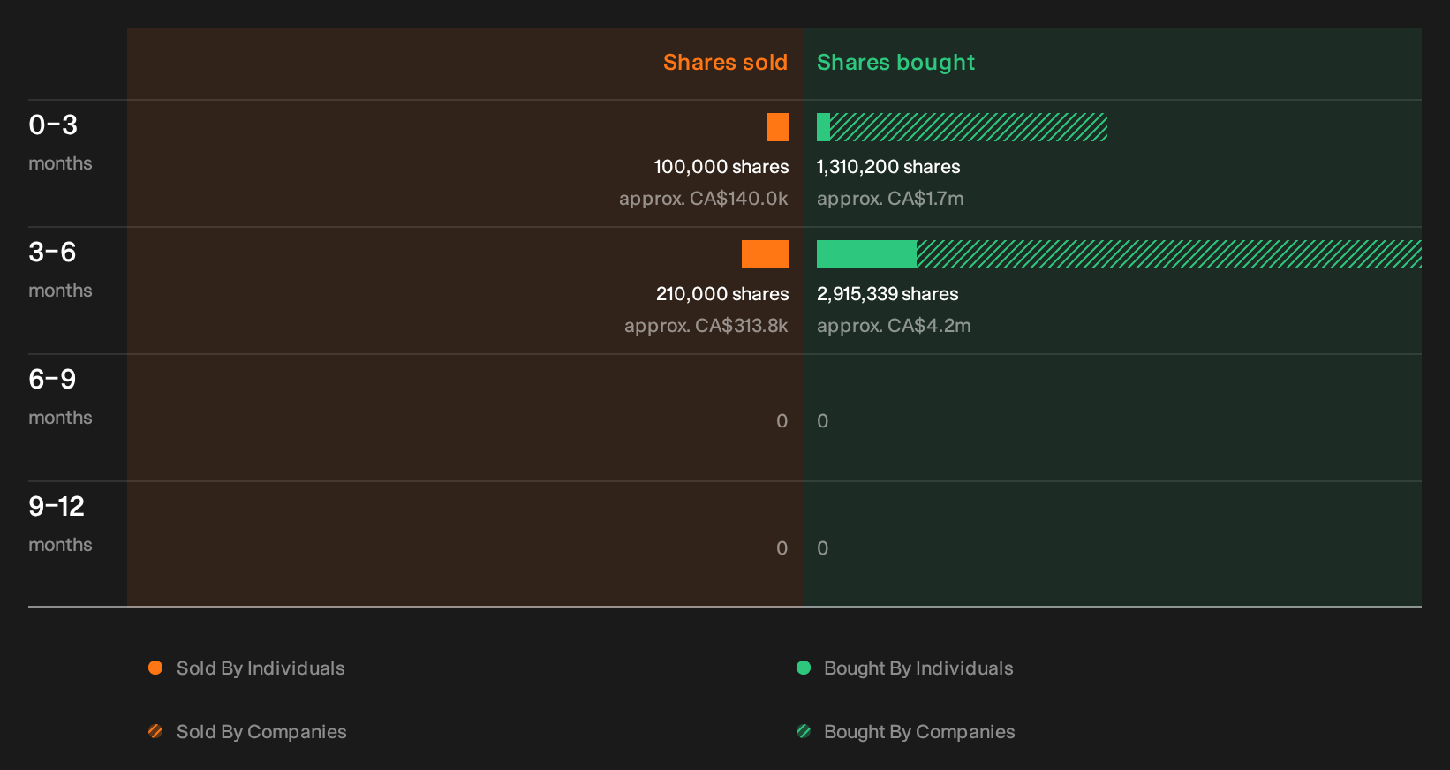This screenshot has width=1450, height=770.
Task: Click the striped green bought bar for 0-3 months
Action: point(969,127)
